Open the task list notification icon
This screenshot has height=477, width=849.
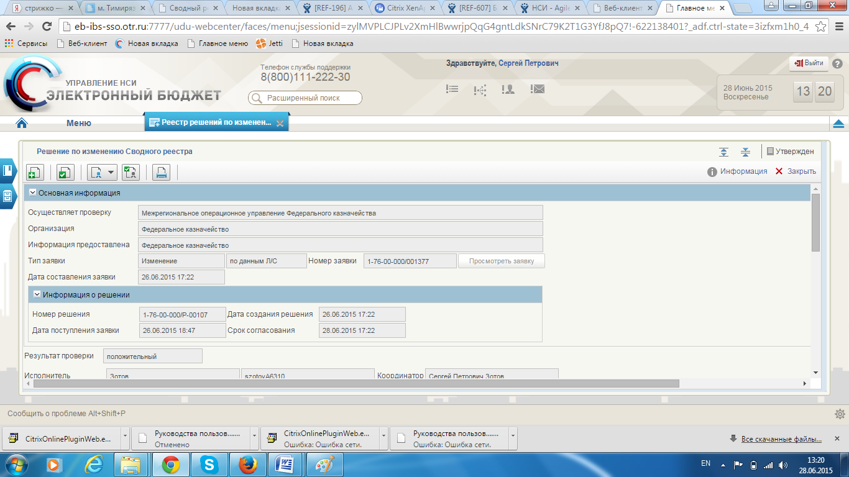pos(452,89)
